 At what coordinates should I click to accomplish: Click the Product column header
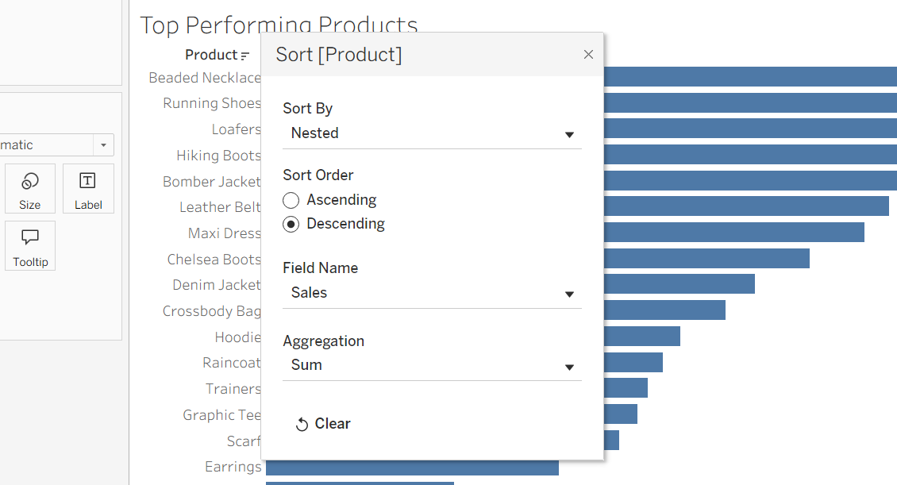point(211,55)
